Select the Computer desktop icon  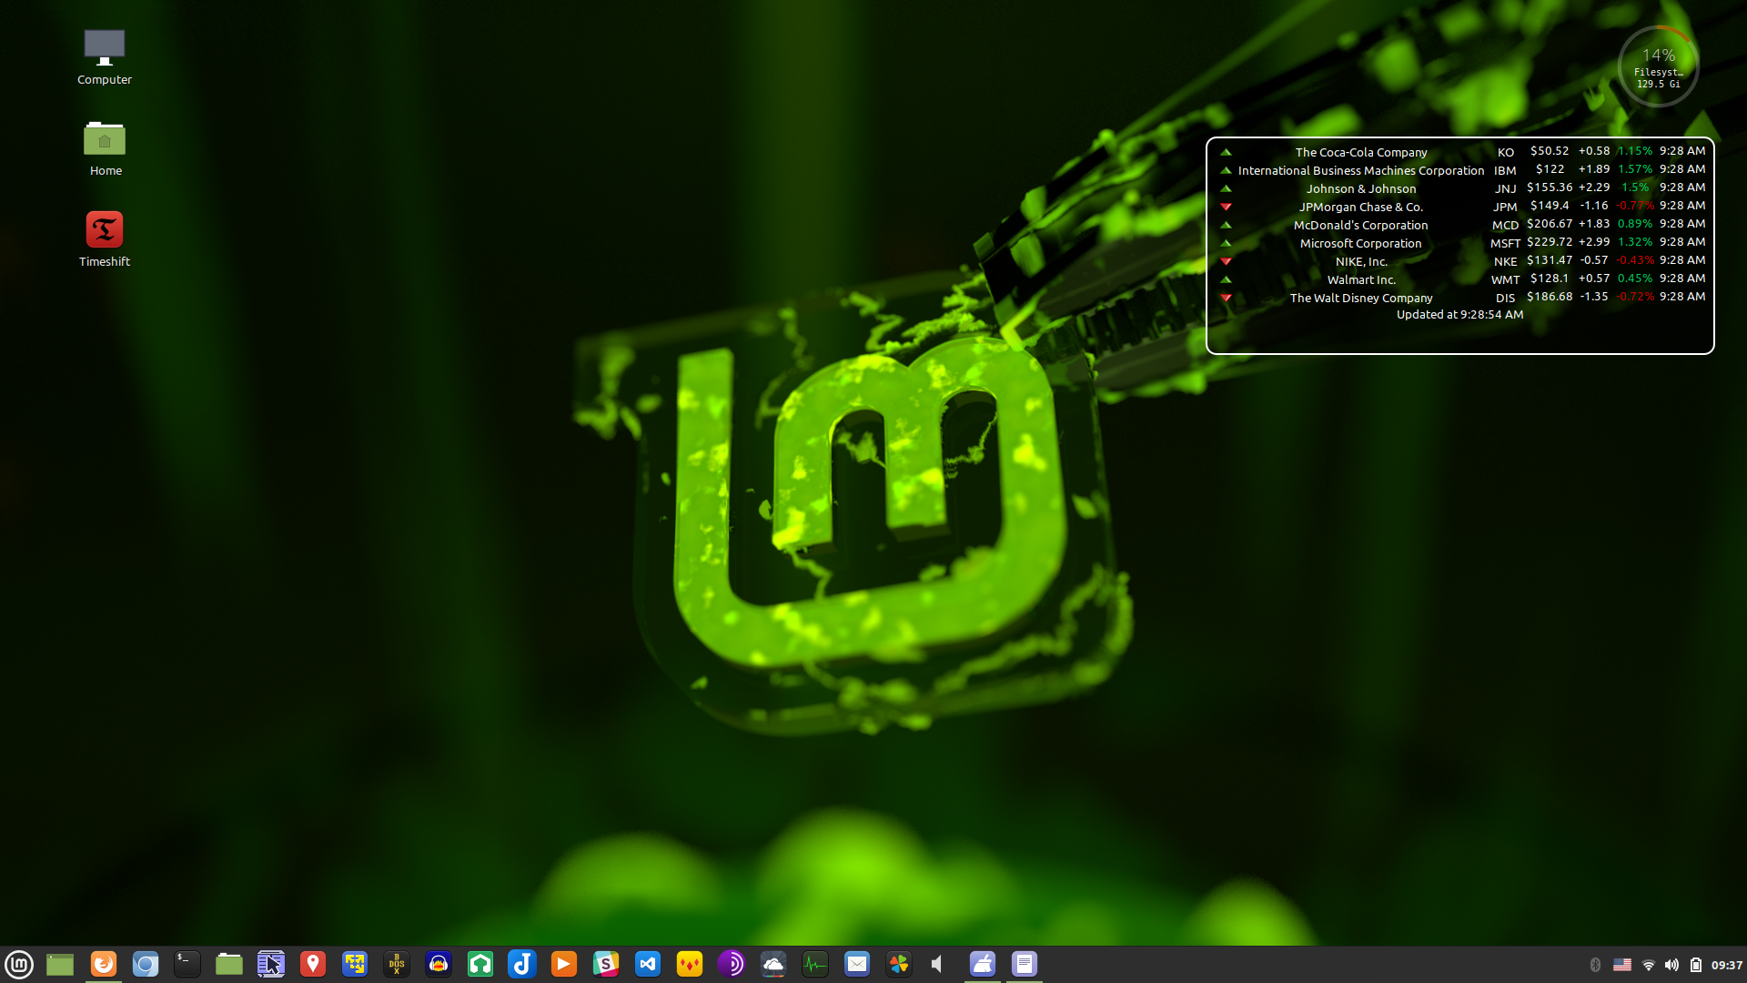point(105,57)
